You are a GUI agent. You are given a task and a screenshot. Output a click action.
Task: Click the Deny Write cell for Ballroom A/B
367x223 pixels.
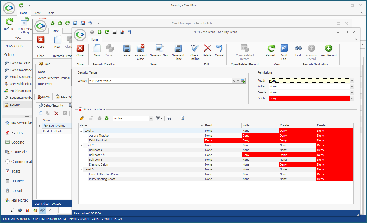tap(260, 155)
